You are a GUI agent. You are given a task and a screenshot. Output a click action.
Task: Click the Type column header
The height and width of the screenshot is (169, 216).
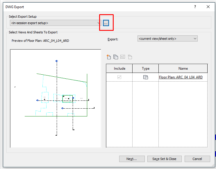[145, 69]
